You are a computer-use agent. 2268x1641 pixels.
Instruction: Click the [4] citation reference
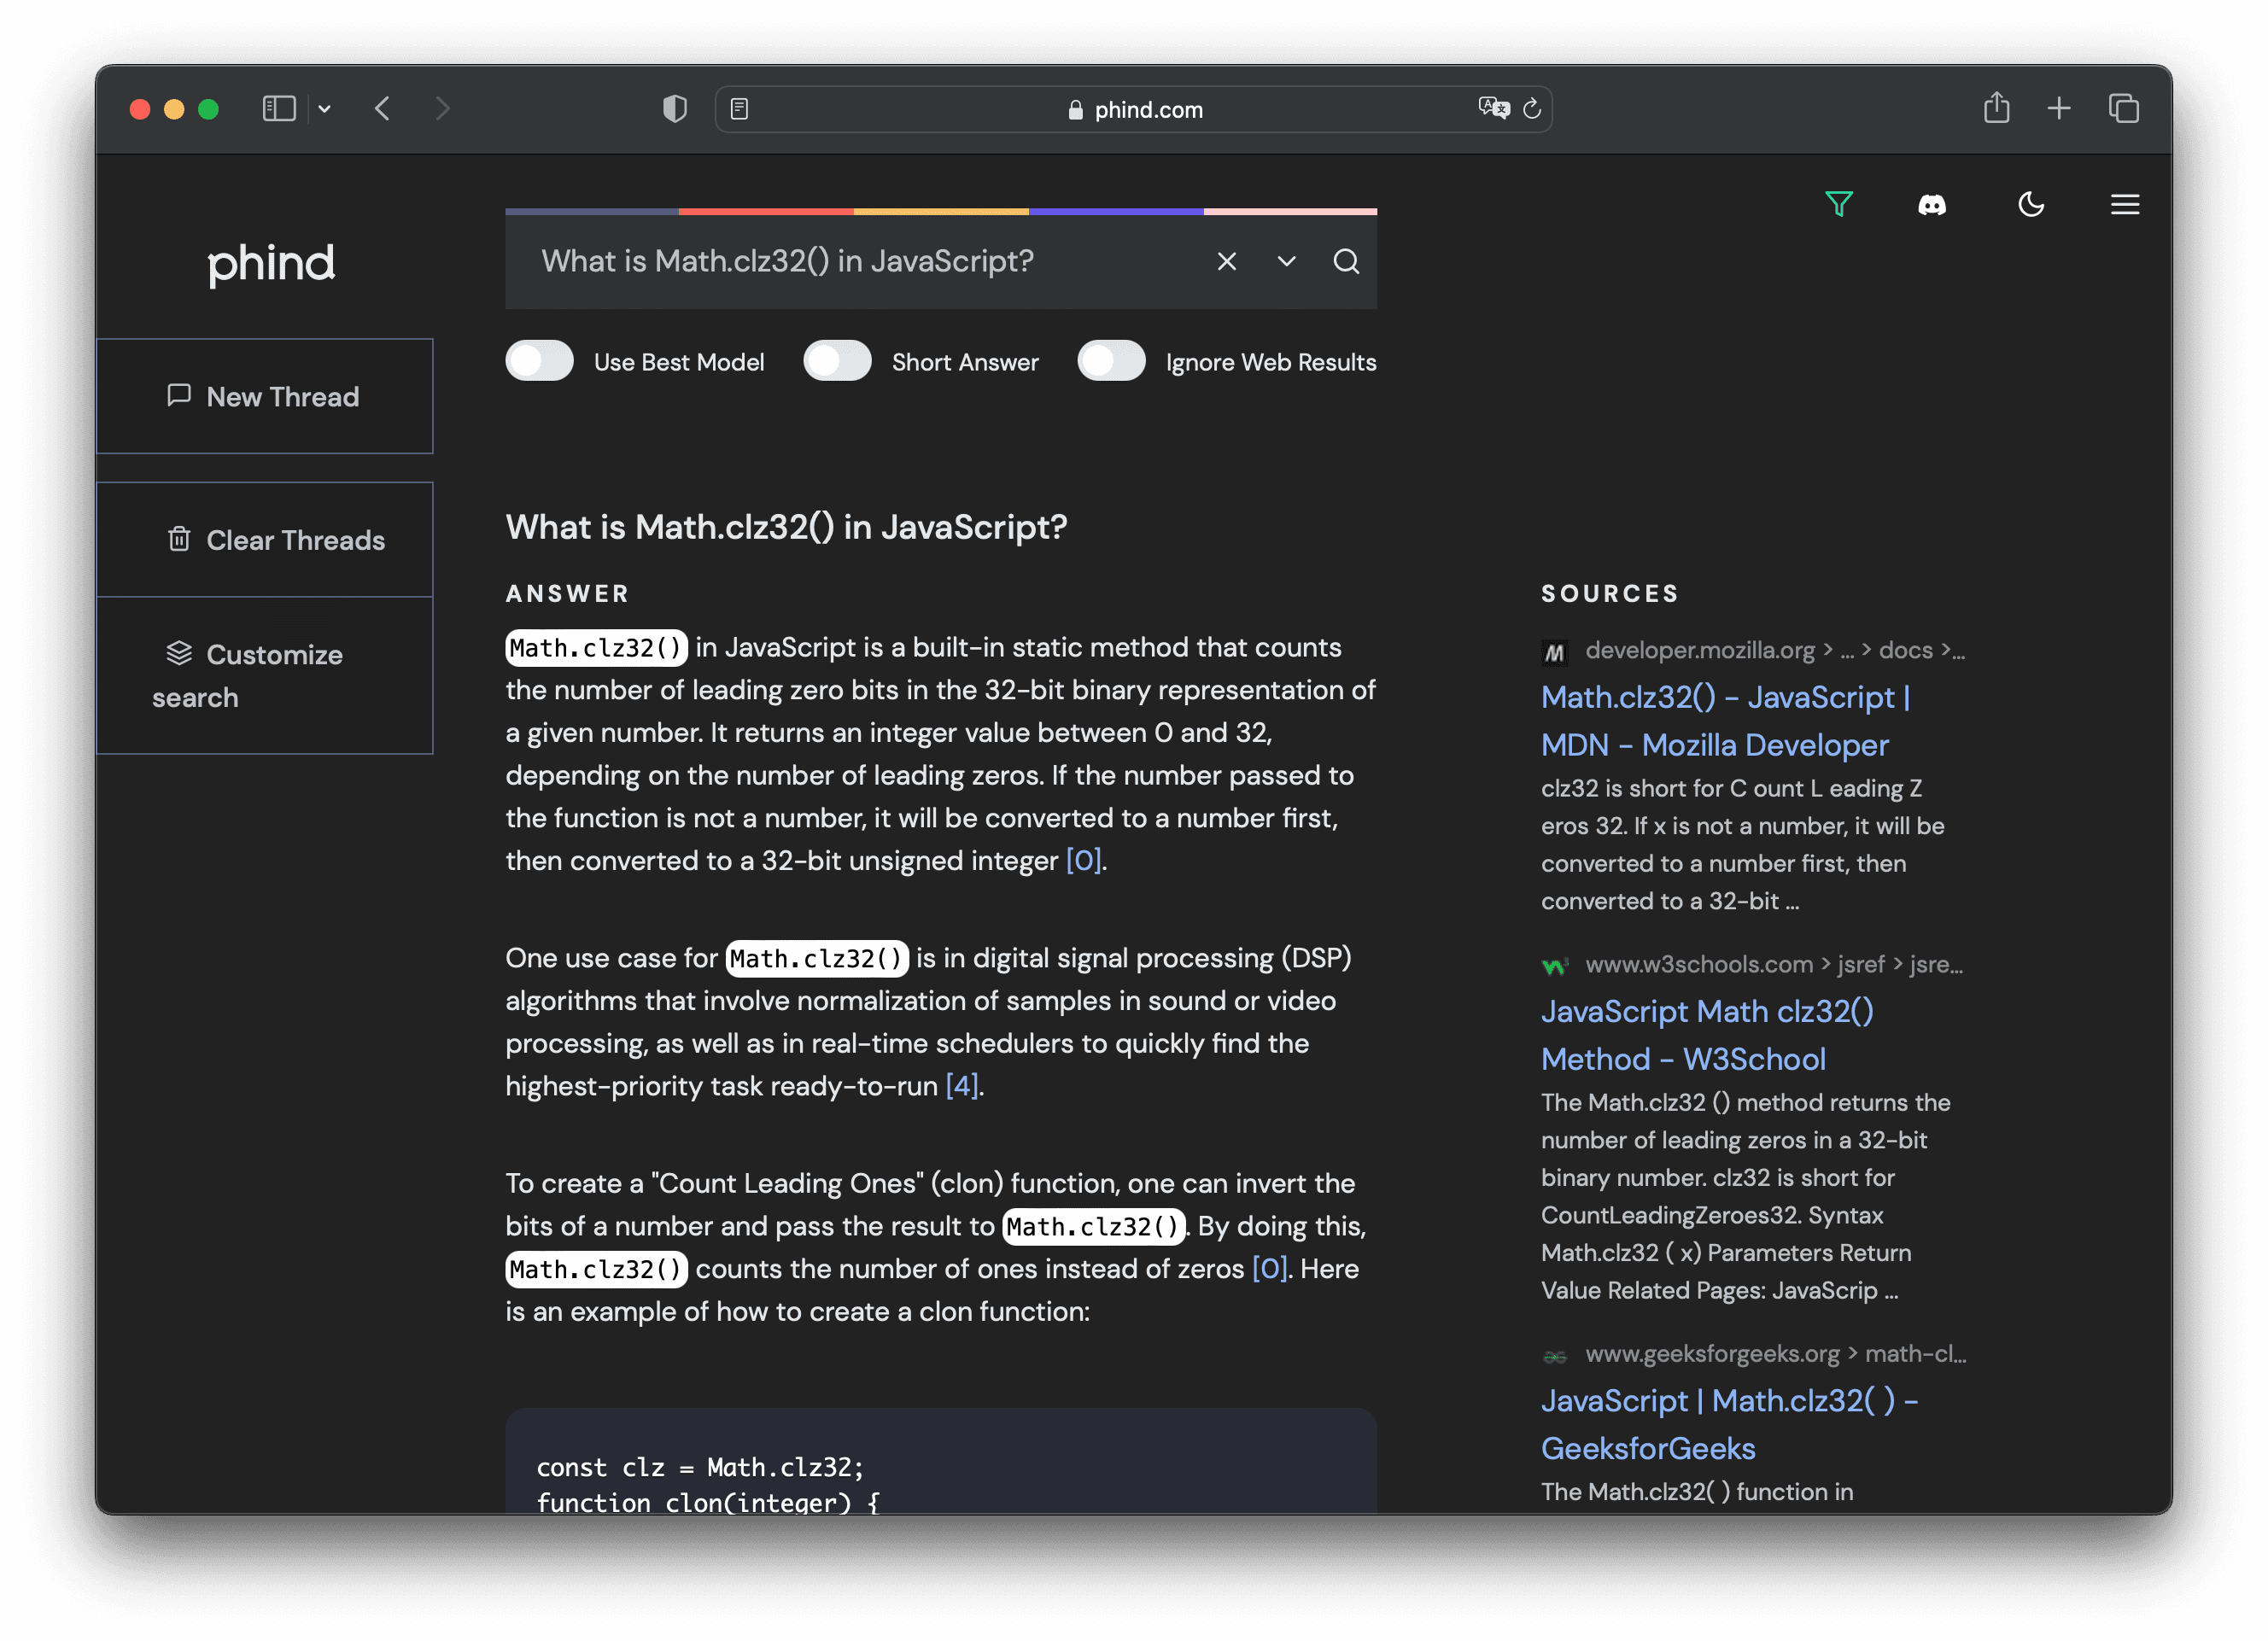pos(962,1085)
